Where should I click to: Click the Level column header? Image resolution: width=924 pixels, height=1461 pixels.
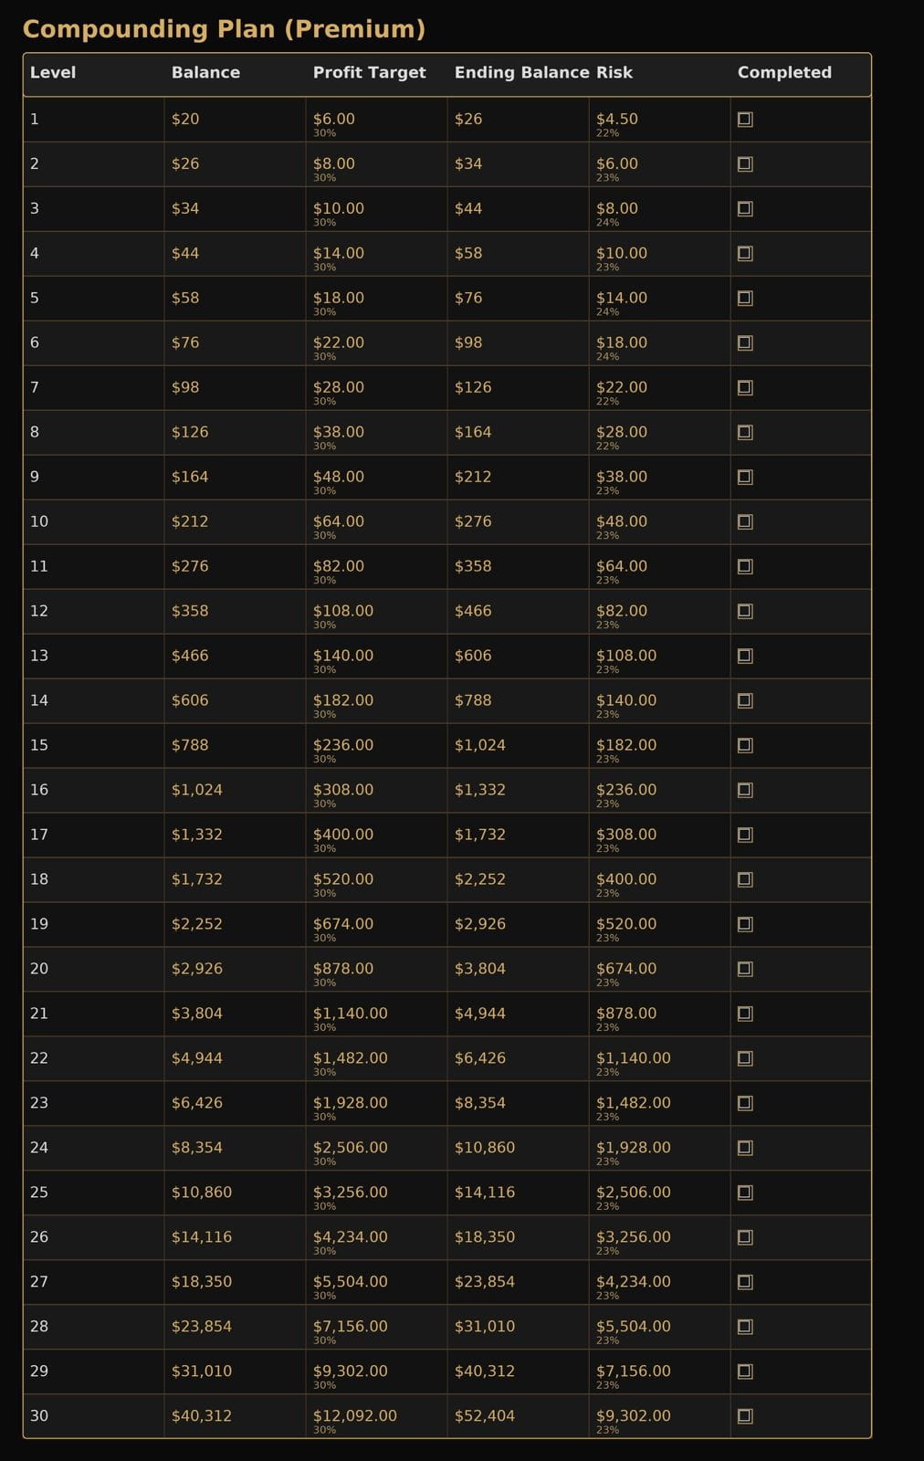(x=53, y=73)
